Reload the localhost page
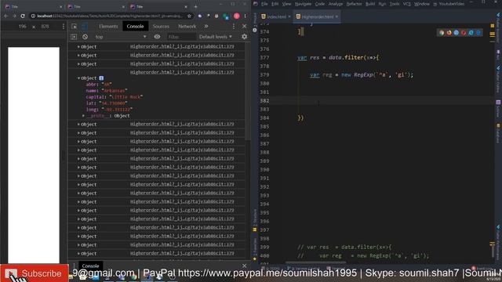 pos(23,16)
